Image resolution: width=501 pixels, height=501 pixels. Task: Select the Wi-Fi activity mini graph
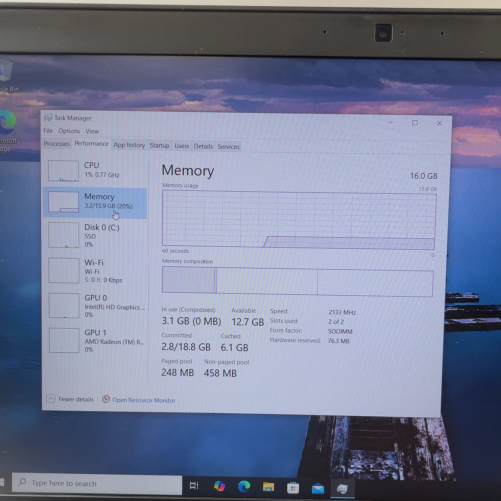pos(64,271)
